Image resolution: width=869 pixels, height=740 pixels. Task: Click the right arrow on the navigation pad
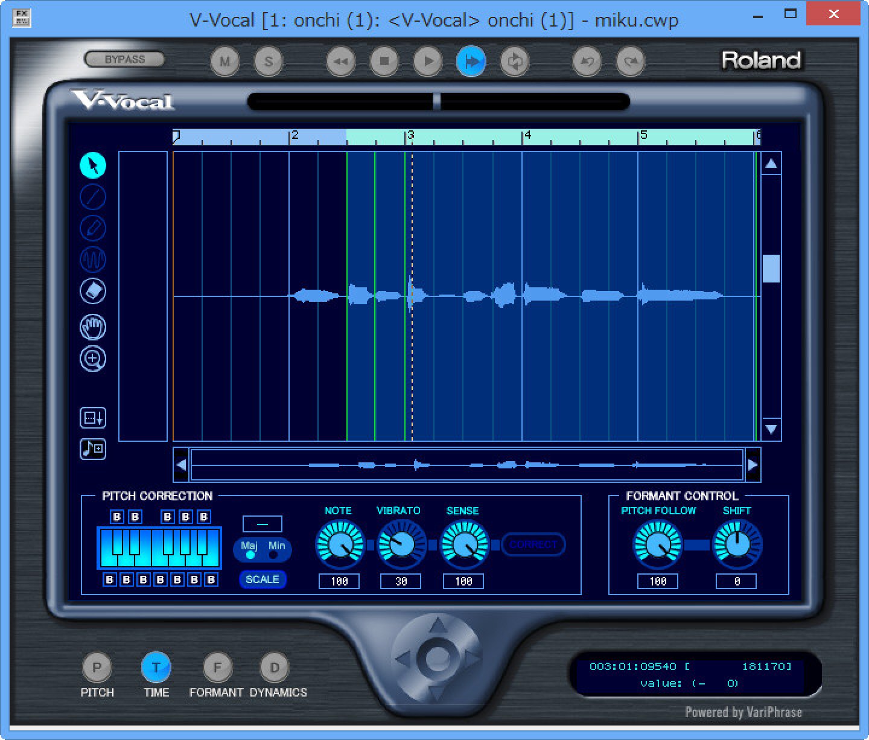[473, 659]
